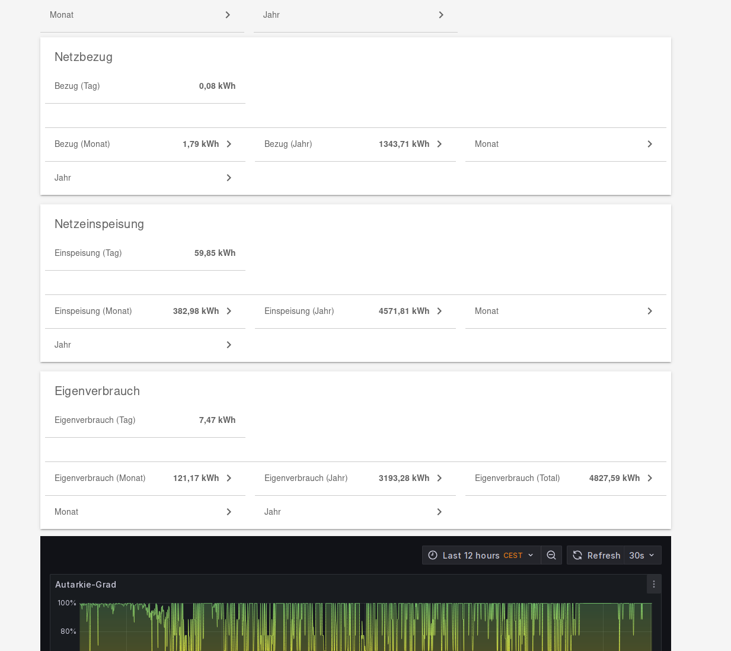
Task: Open Jahr chevron in Netzeinspeisung card
Action: (x=229, y=345)
